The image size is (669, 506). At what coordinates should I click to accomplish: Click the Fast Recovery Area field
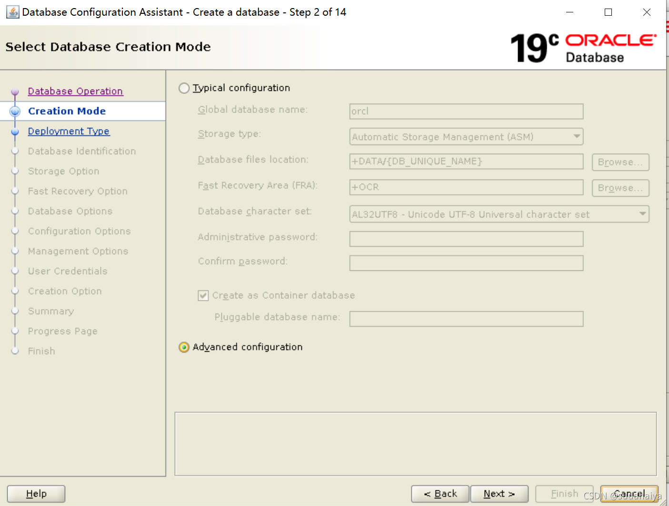pos(466,187)
